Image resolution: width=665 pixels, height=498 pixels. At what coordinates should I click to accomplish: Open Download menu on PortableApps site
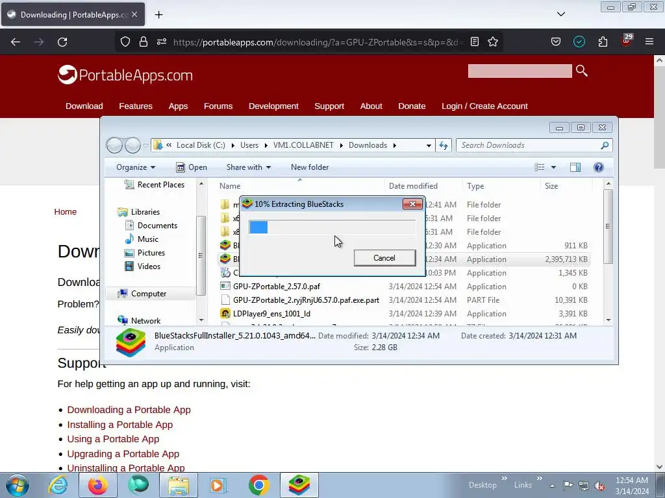click(x=84, y=106)
